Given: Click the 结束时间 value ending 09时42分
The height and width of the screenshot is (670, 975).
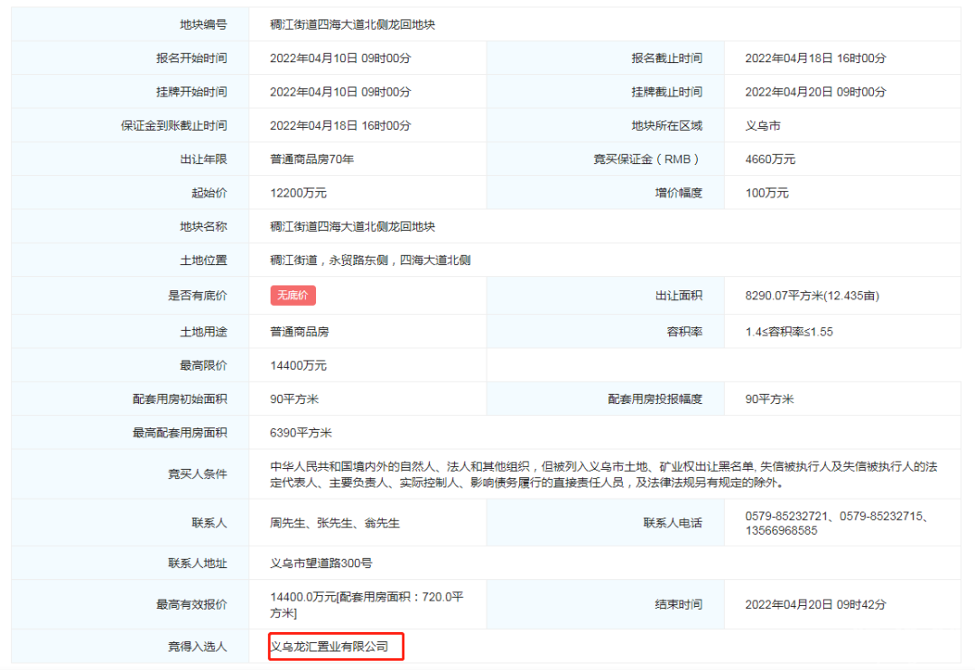Looking at the screenshot, I should tap(815, 604).
